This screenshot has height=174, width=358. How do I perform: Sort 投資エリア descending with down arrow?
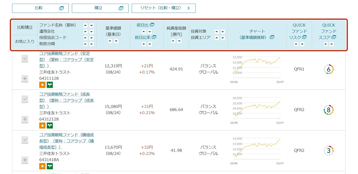(x=223, y=38)
